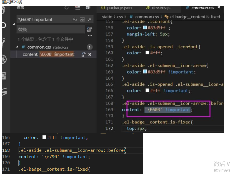Click into the Replace input field
Viewport: 230px width, 177px height.
(x=50, y=29)
